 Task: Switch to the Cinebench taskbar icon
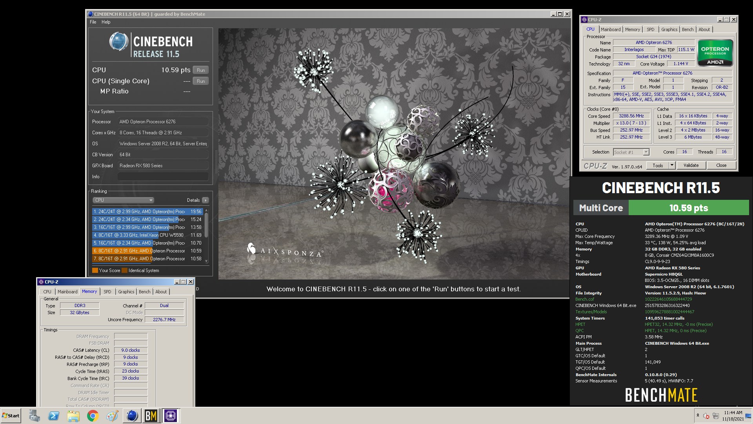coord(132,415)
